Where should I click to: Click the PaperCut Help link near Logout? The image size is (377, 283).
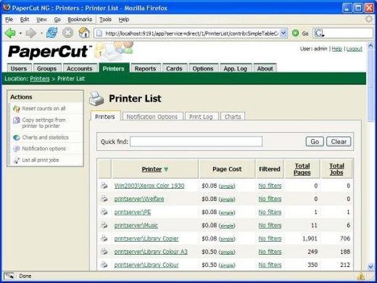pyautogui.click(x=337, y=49)
